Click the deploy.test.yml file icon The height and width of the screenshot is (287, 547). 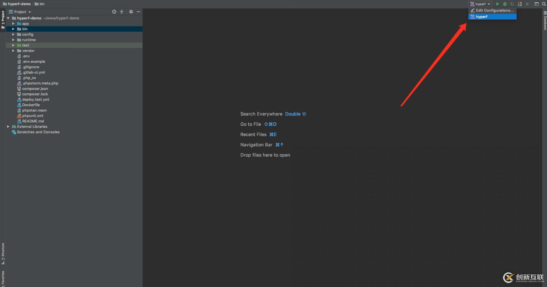coord(19,99)
